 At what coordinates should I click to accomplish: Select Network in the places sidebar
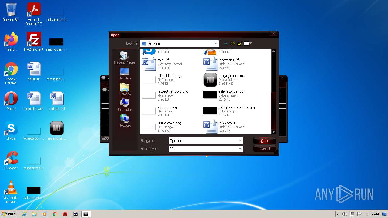tap(125, 121)
